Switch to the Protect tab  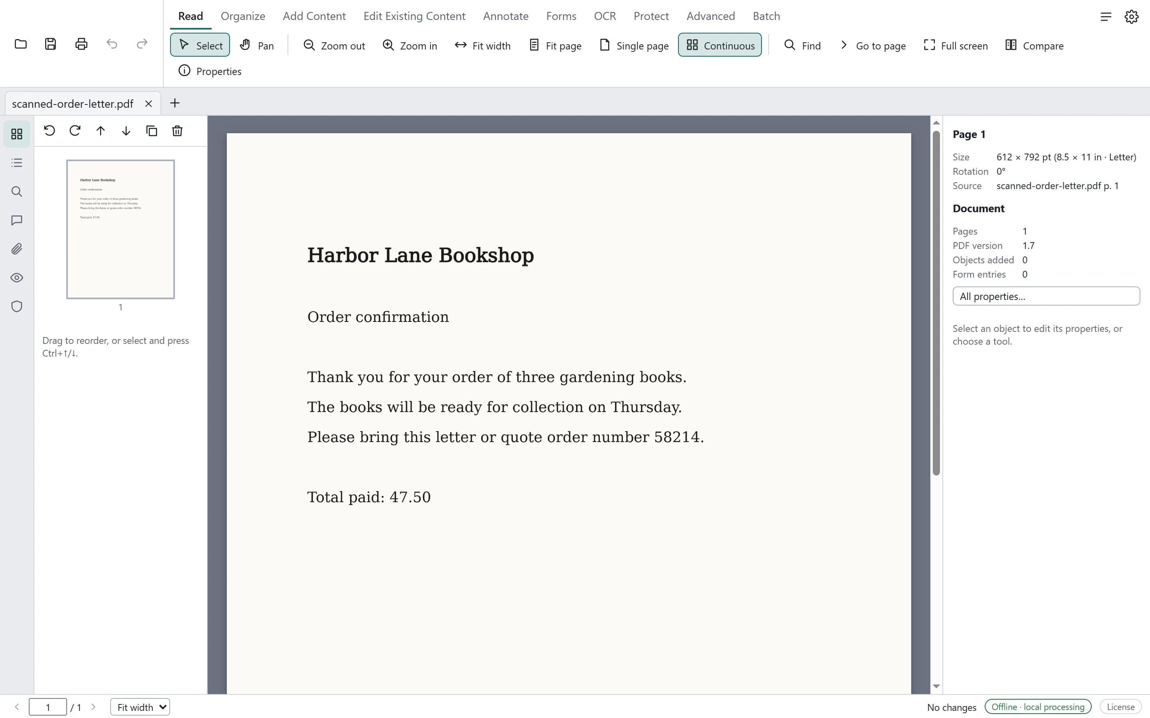651,16
